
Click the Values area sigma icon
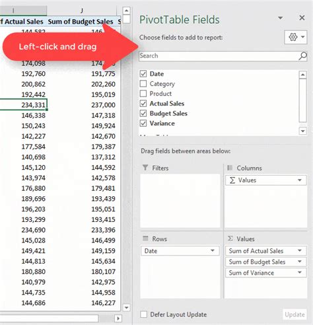pyautogui.click(x=230, y=238)
